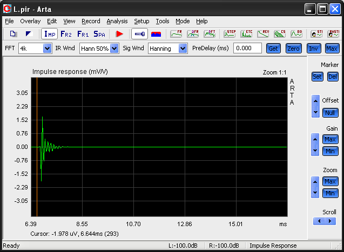Click the 'L:-100.0dB' status bar entry
This screenshot has width=344, height=252.
pos(183,246)
